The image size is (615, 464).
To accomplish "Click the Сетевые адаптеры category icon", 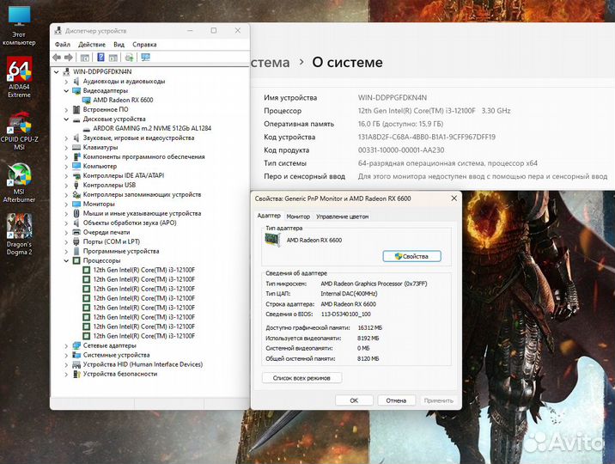I will (76, 345).
